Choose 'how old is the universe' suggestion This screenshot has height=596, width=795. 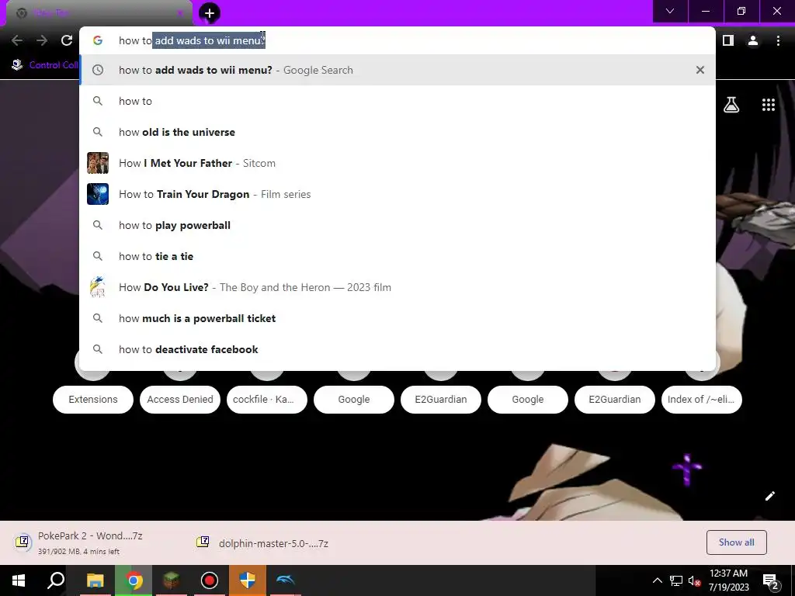click(397, 132)
